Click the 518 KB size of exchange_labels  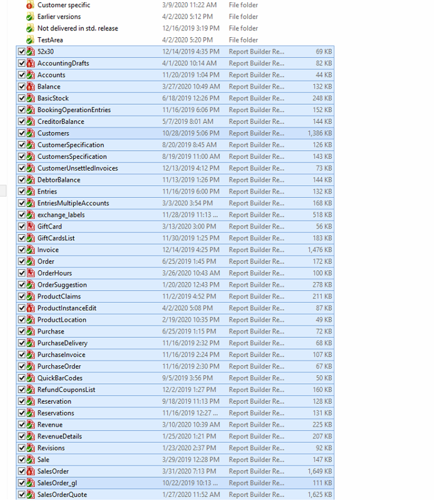click(322, 214)
